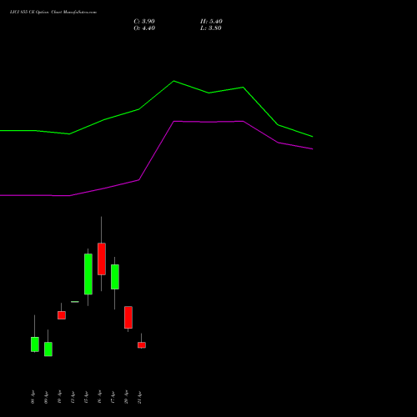Click the tall green candle for 15 Apr
The image size is (417, 417).
[x=88, y=274]
